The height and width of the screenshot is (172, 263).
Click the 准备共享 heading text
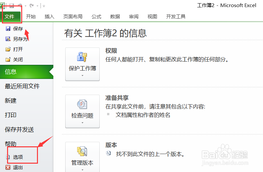tap(117, 98)
